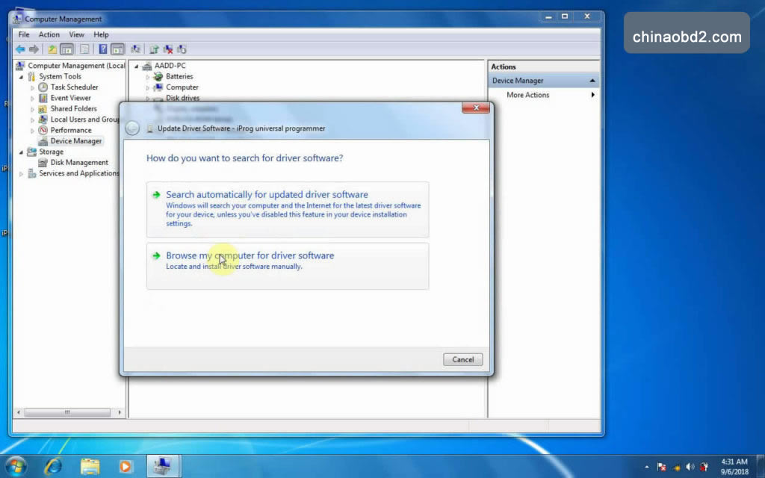765x478 pixels.
Task: Click the Uninstall device icon with red X
Action: point(168,49)
